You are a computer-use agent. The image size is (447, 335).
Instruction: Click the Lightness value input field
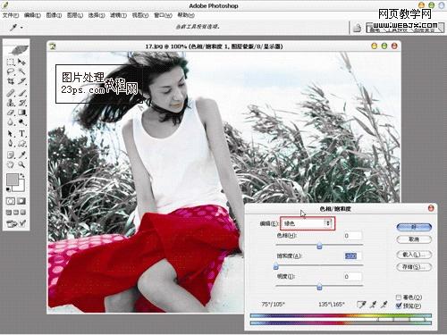(352, 277)
